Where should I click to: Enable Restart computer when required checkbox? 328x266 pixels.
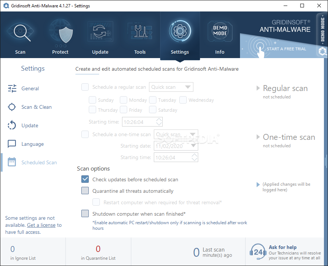tap(96, 202)
